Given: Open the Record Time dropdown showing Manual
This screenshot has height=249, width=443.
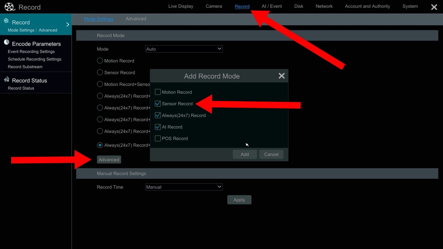Looking at the screenshot, I should point(183,187).
